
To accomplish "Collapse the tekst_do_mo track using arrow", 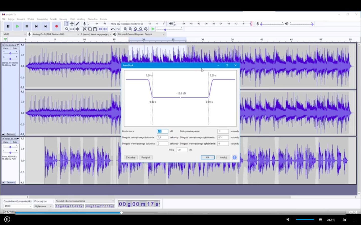I will coord(3,182).
